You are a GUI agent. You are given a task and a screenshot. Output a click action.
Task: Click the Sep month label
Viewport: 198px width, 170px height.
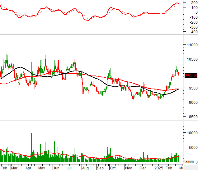point(100,168)
